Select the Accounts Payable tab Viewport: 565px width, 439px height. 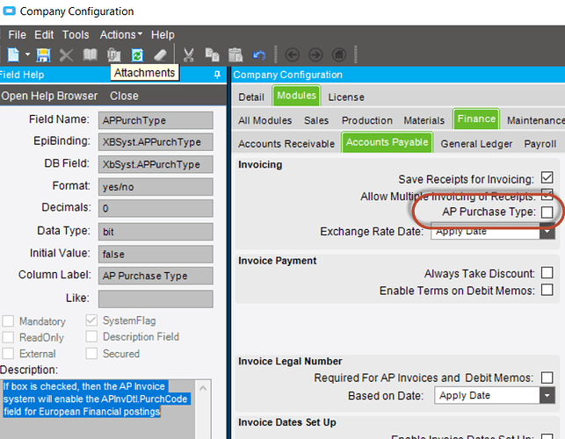point(387,142)
